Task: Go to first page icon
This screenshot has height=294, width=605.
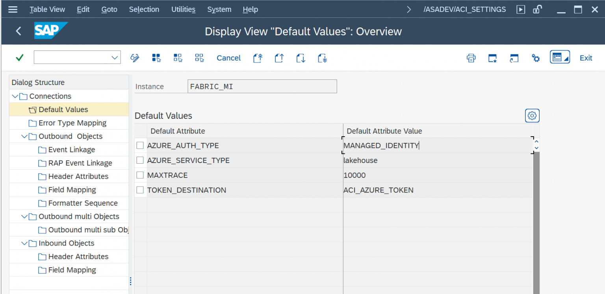Action: click(x=258, y=58)
